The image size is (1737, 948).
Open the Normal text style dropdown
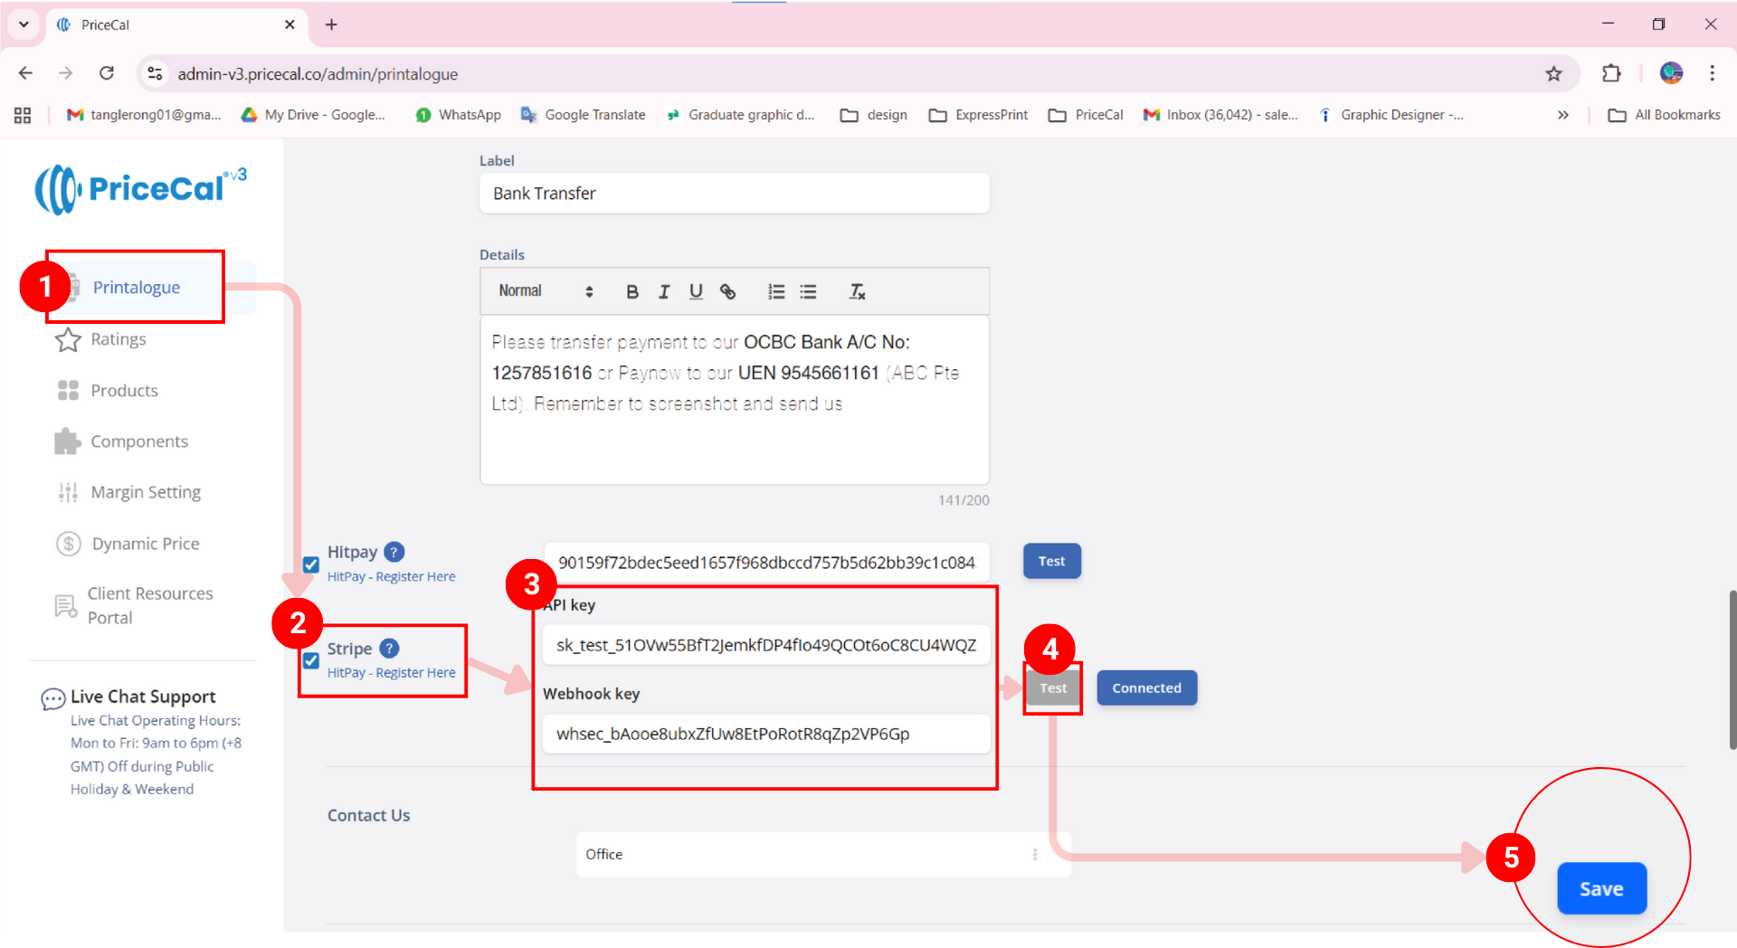(x=545, y=291)
